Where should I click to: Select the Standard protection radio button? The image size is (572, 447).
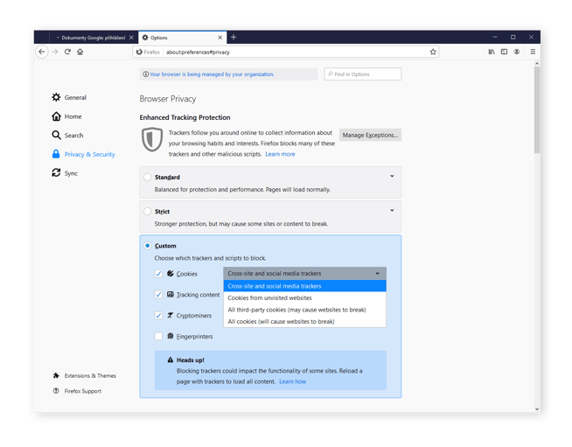[148, 177]
